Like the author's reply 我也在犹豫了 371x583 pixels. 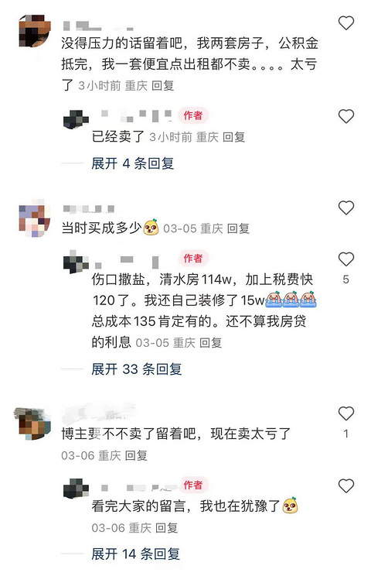coord(345,485)
